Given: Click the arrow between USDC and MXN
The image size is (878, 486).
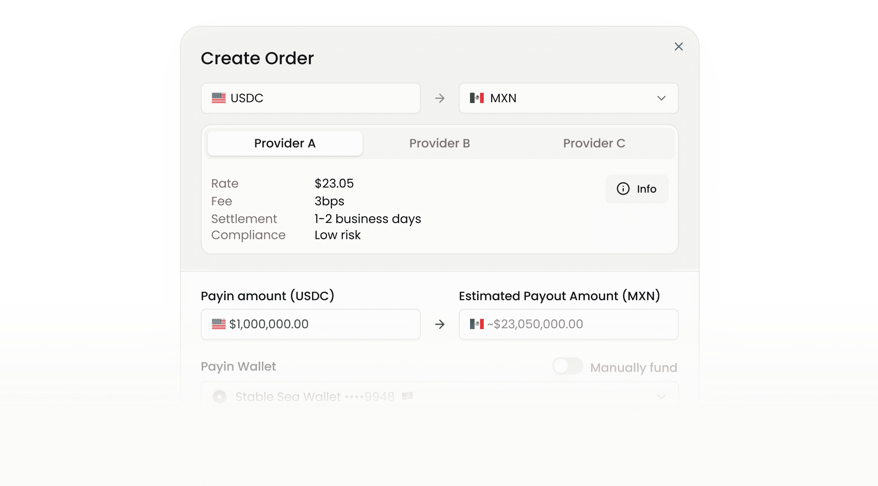Looking at the screenshot, I should pos(440,98).
